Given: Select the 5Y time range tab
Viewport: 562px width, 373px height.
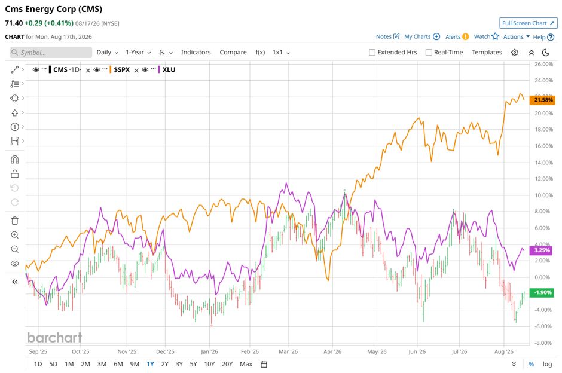Looking at the screenshot, I should 193,364.
